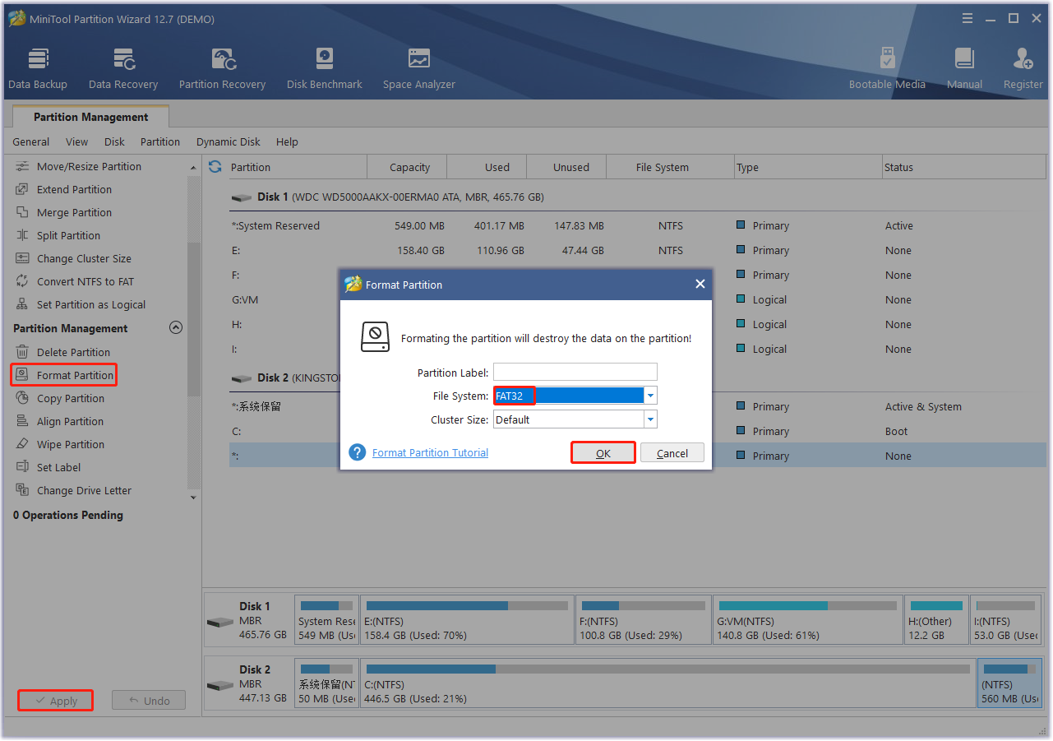The height and width of the screenshot is (741, 1053).
Task: Select the C:(NTFS) partition bar on Disk 2
Action: pos(667,684)
